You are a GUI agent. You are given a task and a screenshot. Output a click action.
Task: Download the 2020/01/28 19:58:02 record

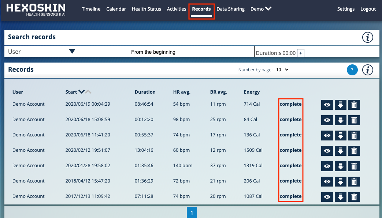[340, 166]
